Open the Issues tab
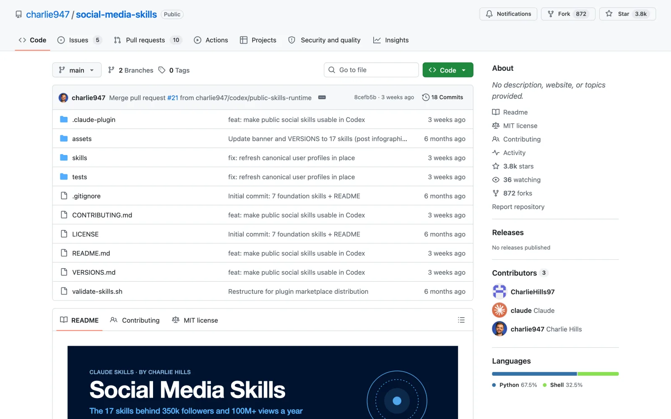 coord(79,40)
